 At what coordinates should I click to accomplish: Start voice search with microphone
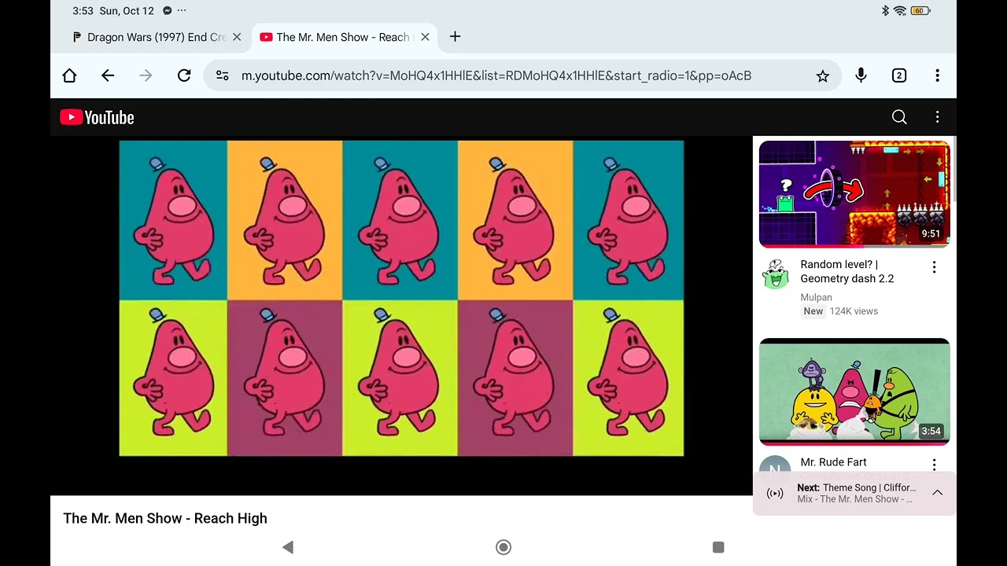point(861,75)
